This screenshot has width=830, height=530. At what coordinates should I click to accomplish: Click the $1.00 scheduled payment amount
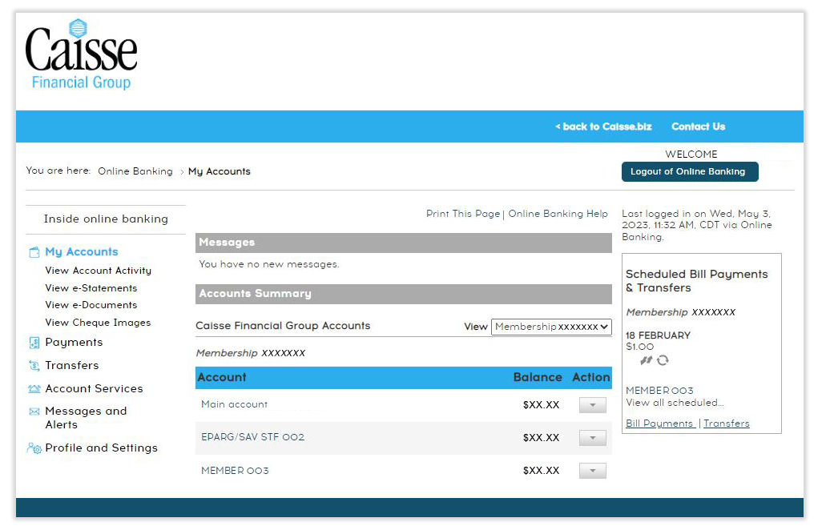click(x=639, y=347)
